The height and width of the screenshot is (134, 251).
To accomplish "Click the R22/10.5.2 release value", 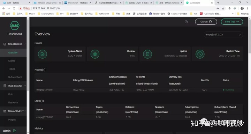I will point(79,90).
